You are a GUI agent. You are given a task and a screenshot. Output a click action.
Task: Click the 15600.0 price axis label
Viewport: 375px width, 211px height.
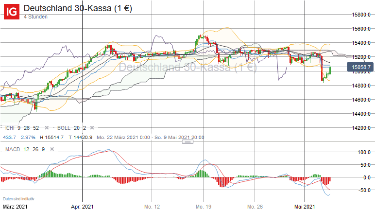(x=361, y=29)
